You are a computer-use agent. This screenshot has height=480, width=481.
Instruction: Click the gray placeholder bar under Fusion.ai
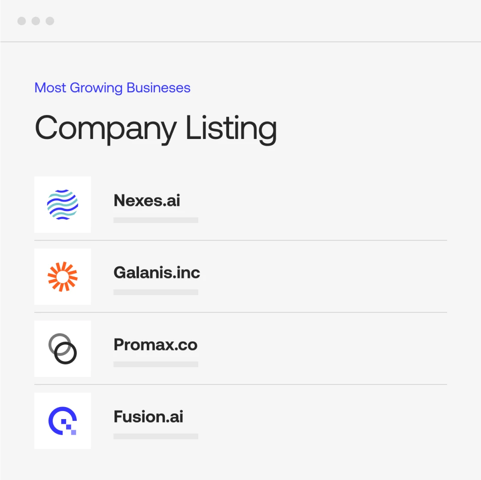point(156,436)
